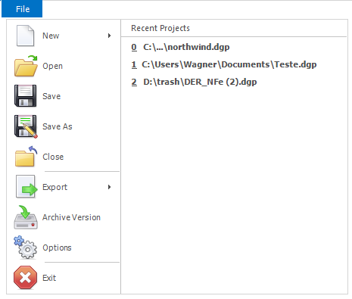Click the Archive Version drive icon
This screenshot has height=299, width=352.
pyautogui.click(x=26, y=217)
